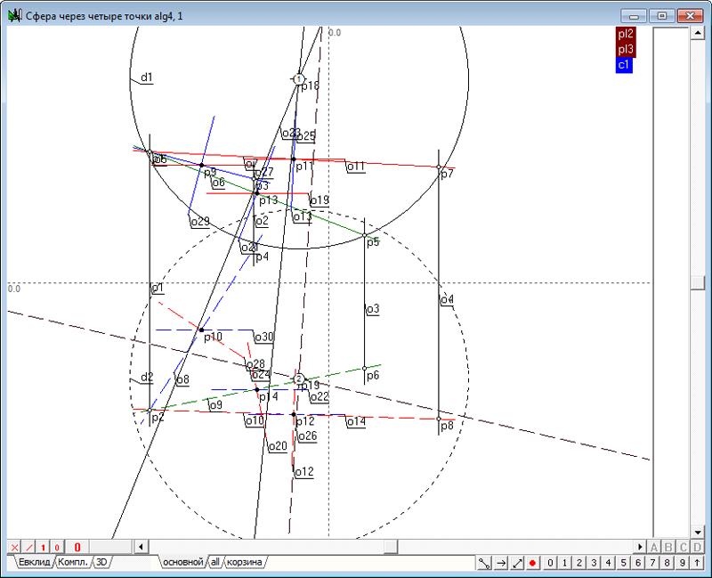
Task: Click the o30 line label
Action: (263, 337)
